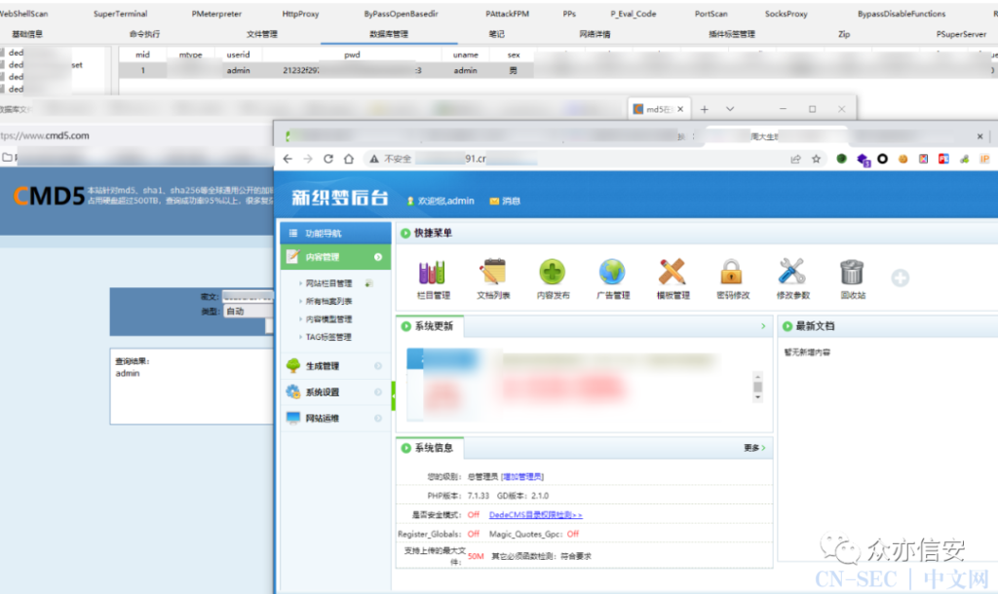Open the PortScan plugin tab
998x594 pixels.
click(x=710, y=14)
